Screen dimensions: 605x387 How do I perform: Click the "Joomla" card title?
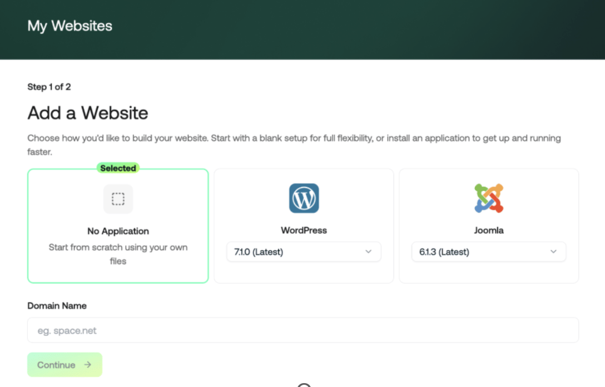(x=489, y=230)
